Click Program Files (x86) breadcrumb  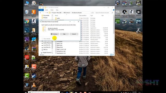[x=57, y=13]
